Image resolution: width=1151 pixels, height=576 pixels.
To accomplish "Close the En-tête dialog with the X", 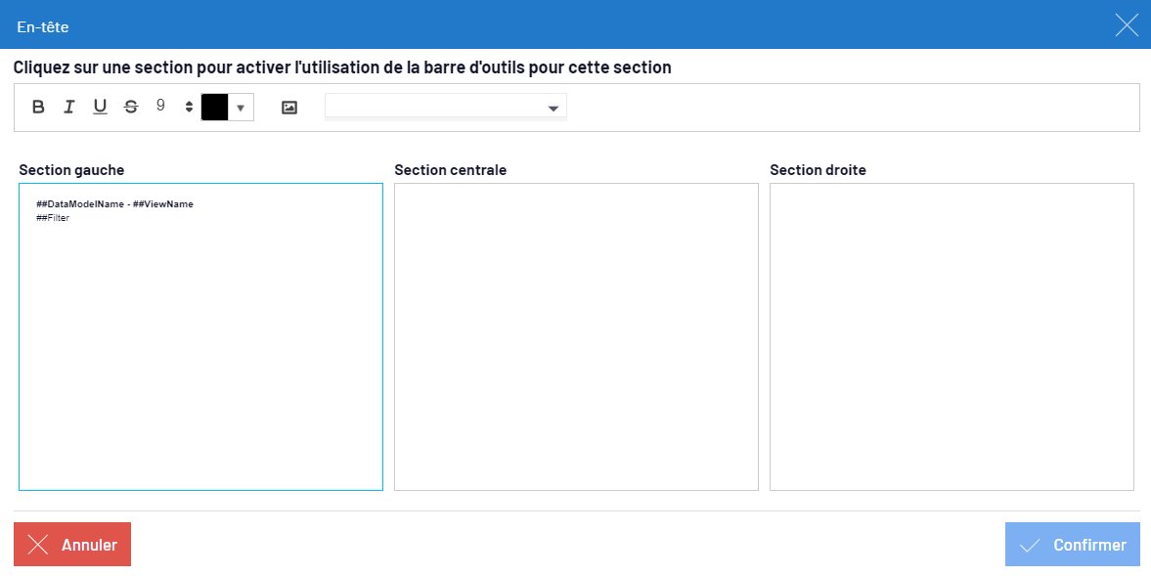I will click(x=1127, y=25).
